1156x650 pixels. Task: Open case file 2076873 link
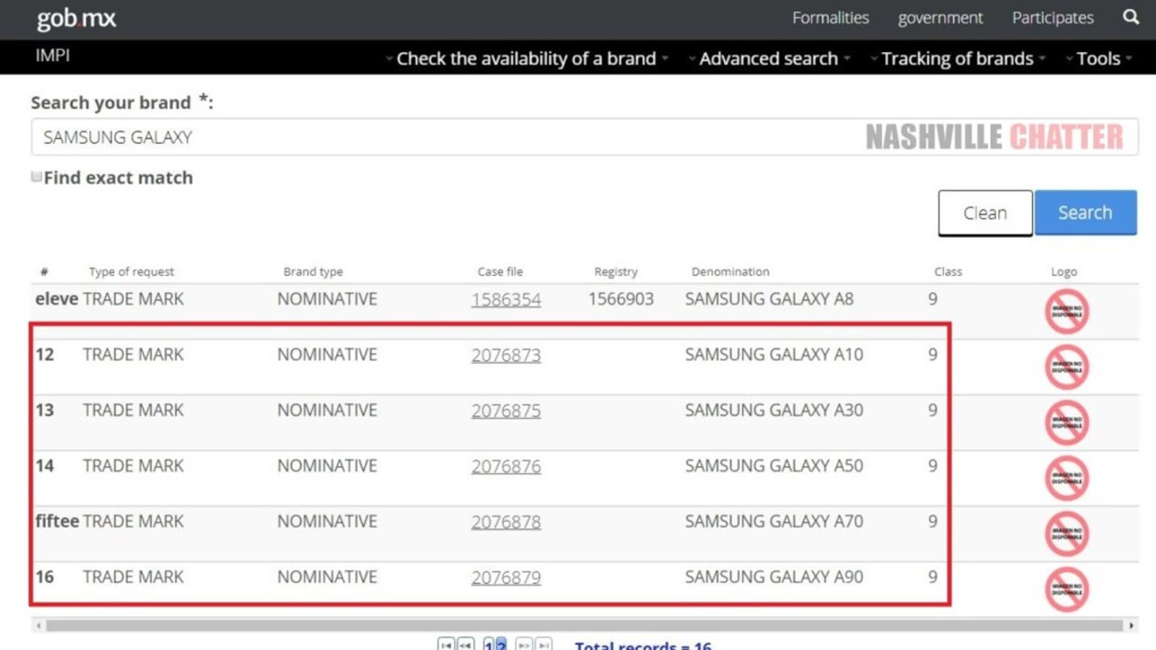506,355
